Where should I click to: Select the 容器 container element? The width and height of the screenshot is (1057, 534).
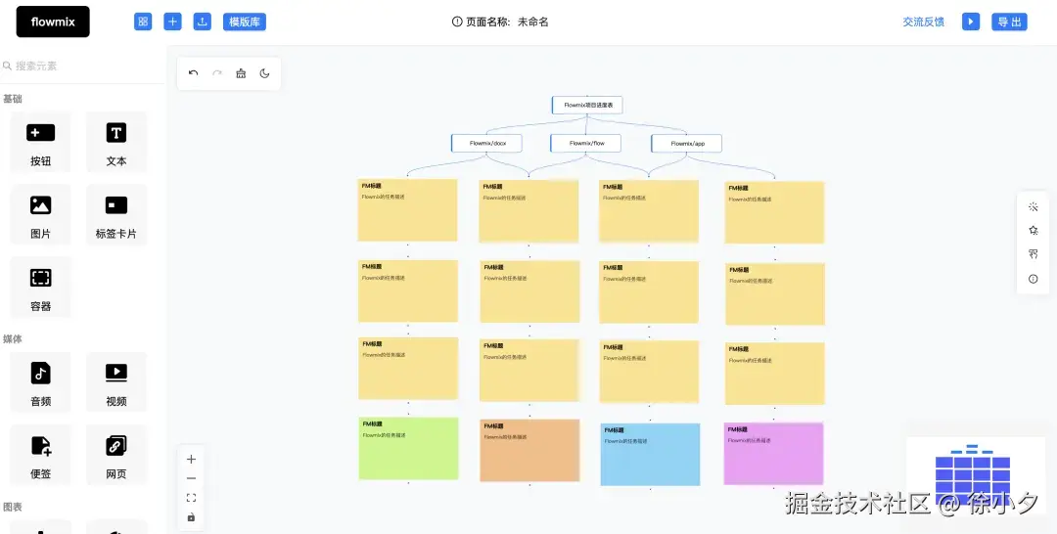[x=40, y=287]
